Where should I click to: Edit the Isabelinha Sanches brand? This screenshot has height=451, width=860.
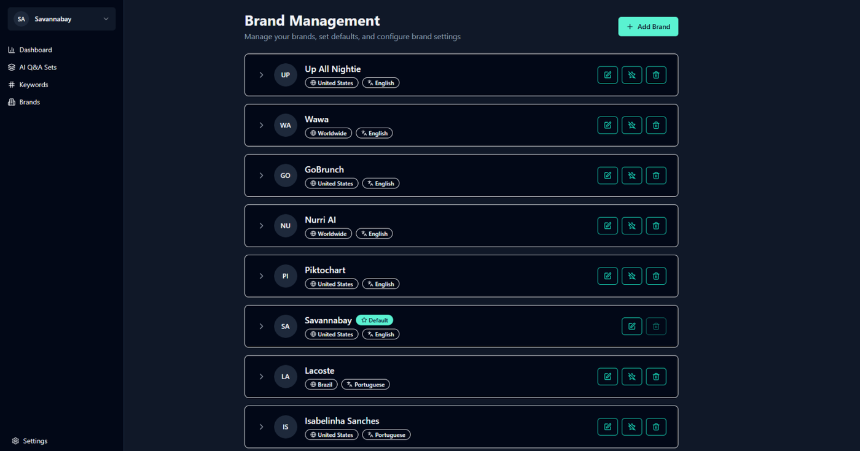(x=608, y=427)
